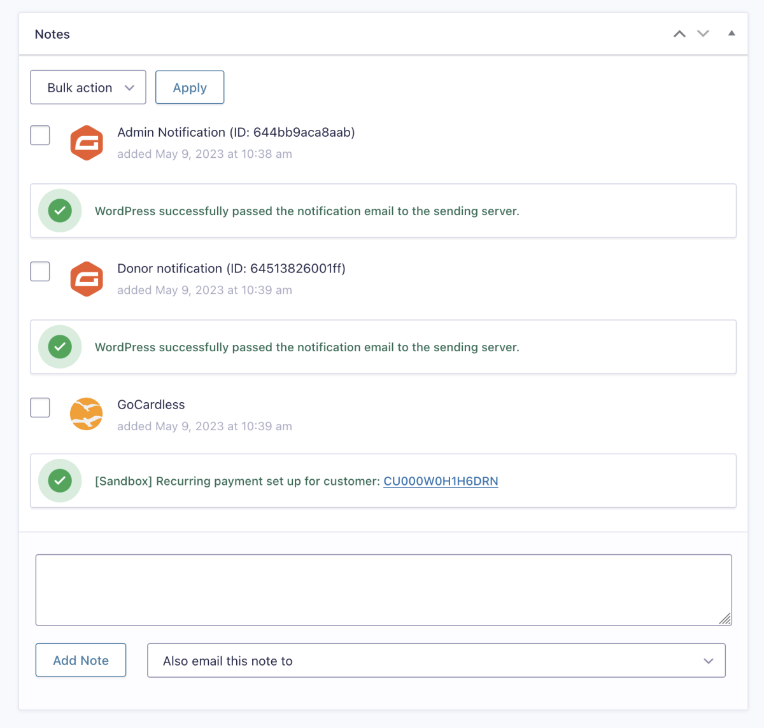Click Gravity Forms icon beside Donor notification
Screen dimensions: 764x728
[x=87, y=279]
